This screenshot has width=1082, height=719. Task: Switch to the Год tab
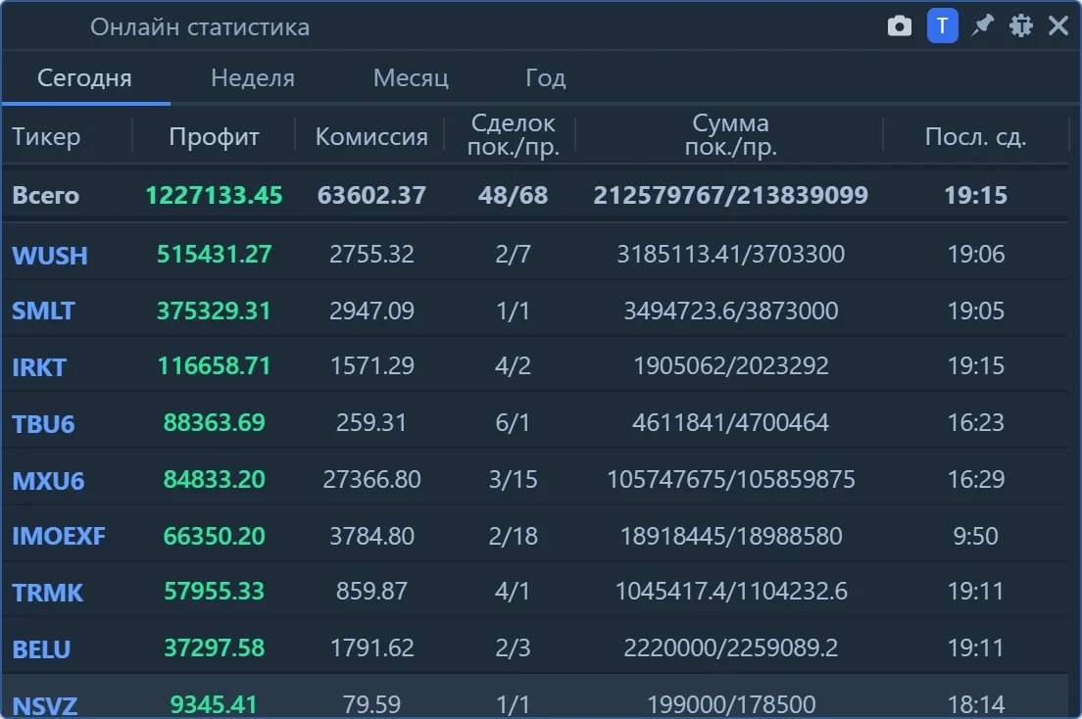(x=545, y=78)
